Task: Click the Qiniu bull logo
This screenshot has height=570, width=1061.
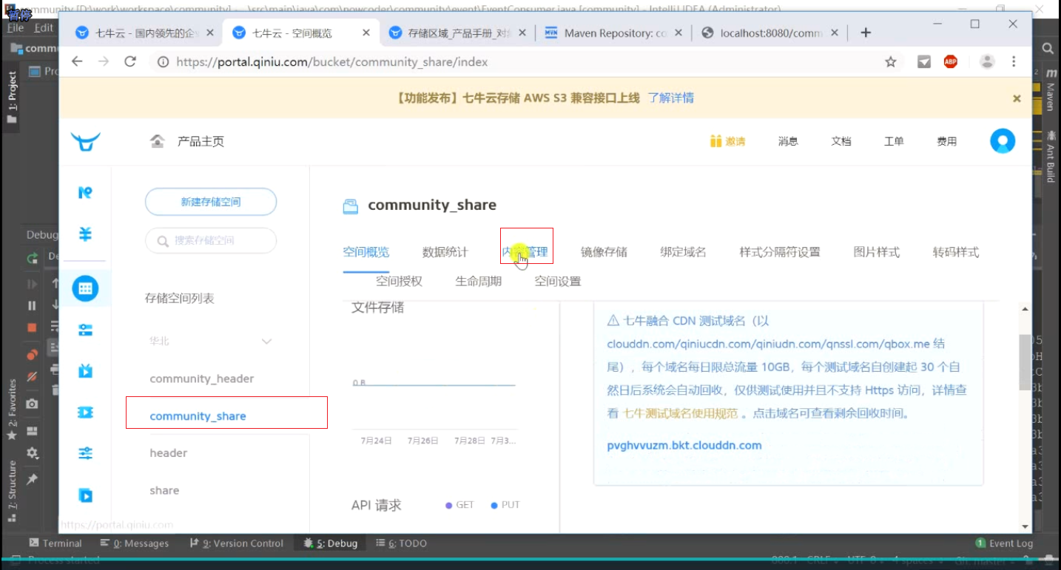Action: click(86, 141)
